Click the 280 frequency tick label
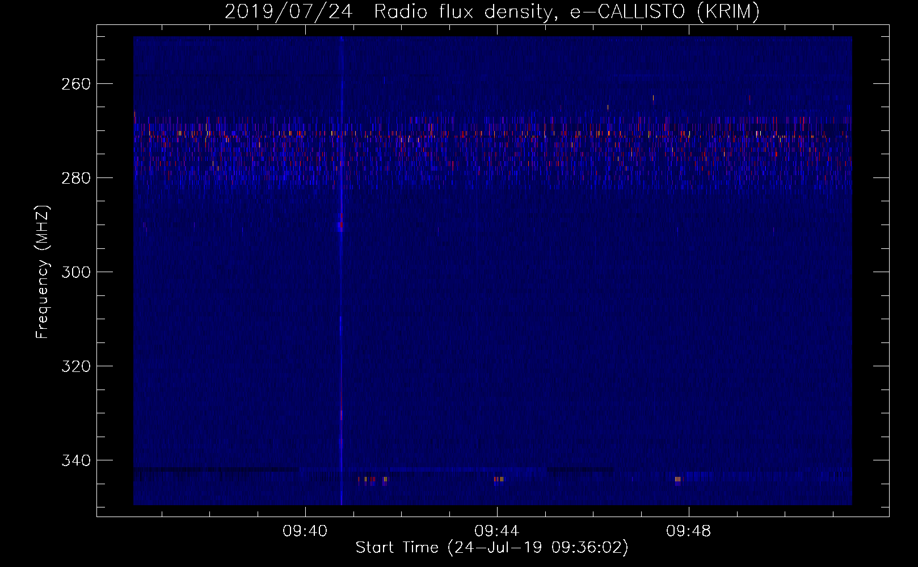This screenshot has width=918, height=567. [76, 179]
